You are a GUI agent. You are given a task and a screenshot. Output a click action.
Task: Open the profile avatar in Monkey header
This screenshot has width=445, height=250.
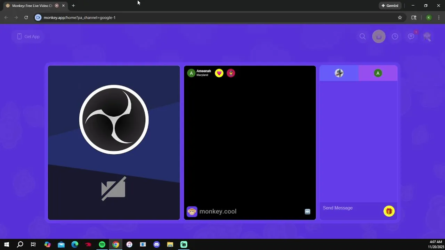point(427,36)
